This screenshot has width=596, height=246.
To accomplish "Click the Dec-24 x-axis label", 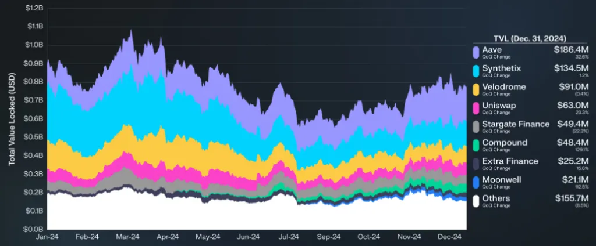I will point(449,237).
